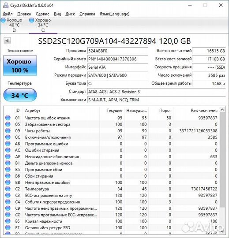Click the status circle for attribute 05
229x238 pixels.
pyautogui.click(x=8, y=124)
